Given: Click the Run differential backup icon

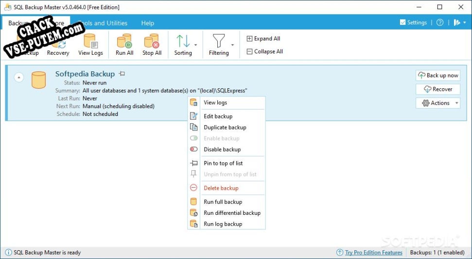Looking at the screenshot, I should tap(193, 213).
